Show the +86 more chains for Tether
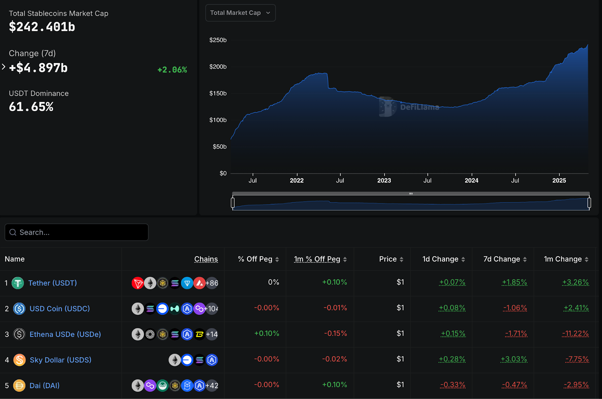Image resolution: width=602 pixels, height=399 pixels. 212,283
